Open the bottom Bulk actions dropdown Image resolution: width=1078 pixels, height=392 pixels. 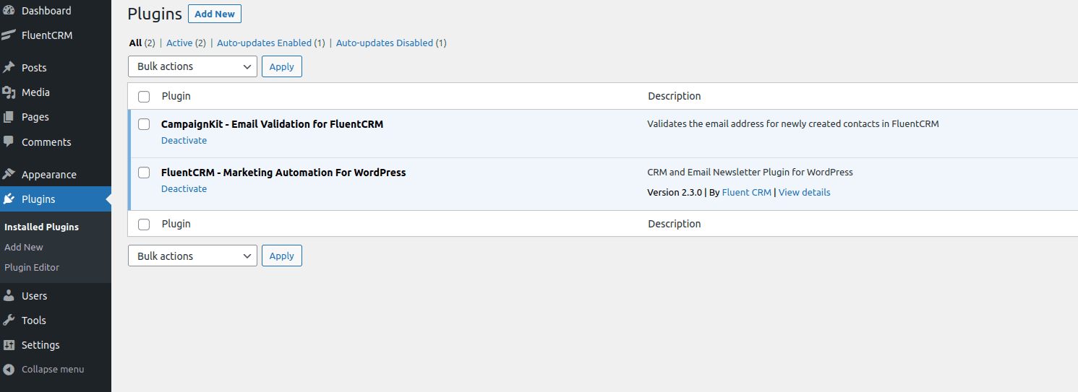tap(192, 256)
